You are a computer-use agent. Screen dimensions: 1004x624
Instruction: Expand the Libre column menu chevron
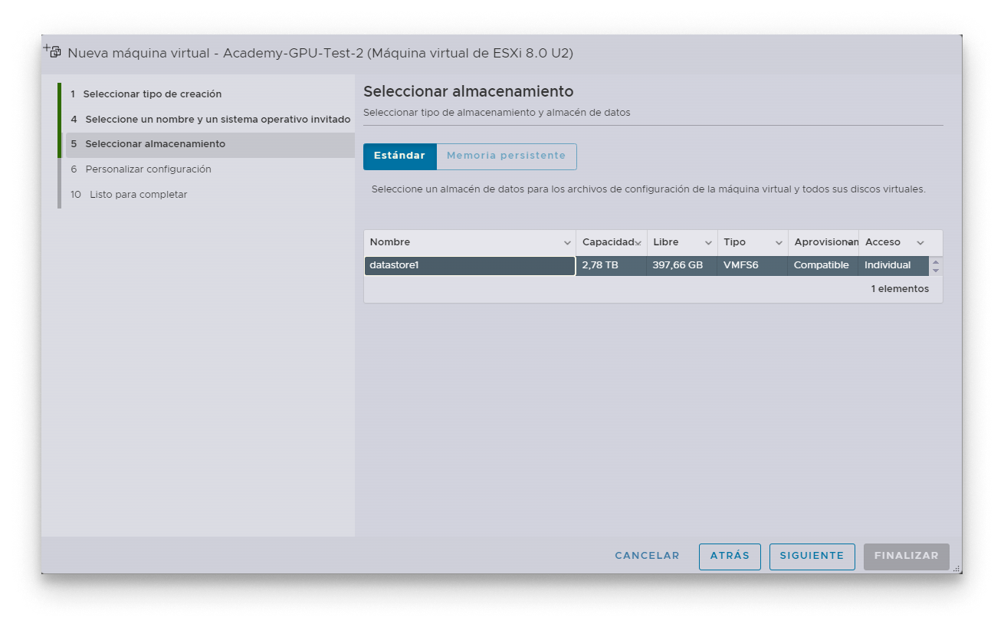coord(708,243)
